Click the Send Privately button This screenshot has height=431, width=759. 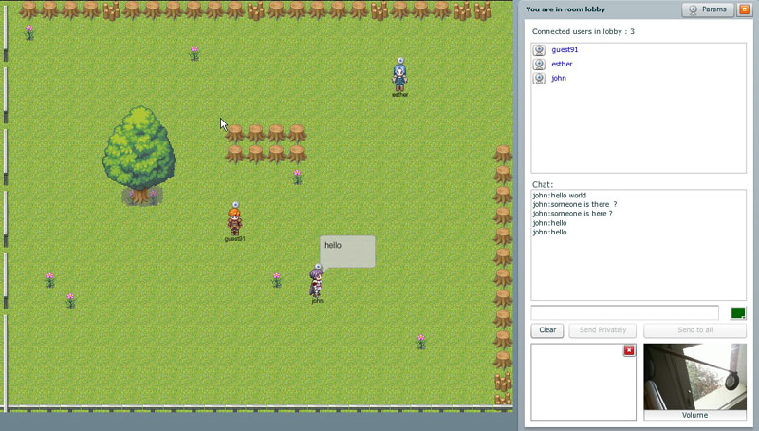tap(602, 330)
